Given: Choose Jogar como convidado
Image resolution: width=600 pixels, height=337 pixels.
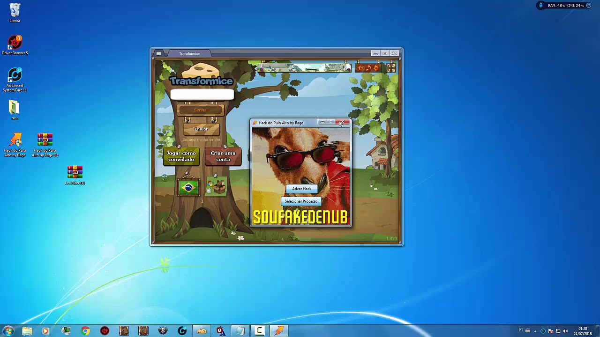Looking at the screenshot, I should point(181,156).
